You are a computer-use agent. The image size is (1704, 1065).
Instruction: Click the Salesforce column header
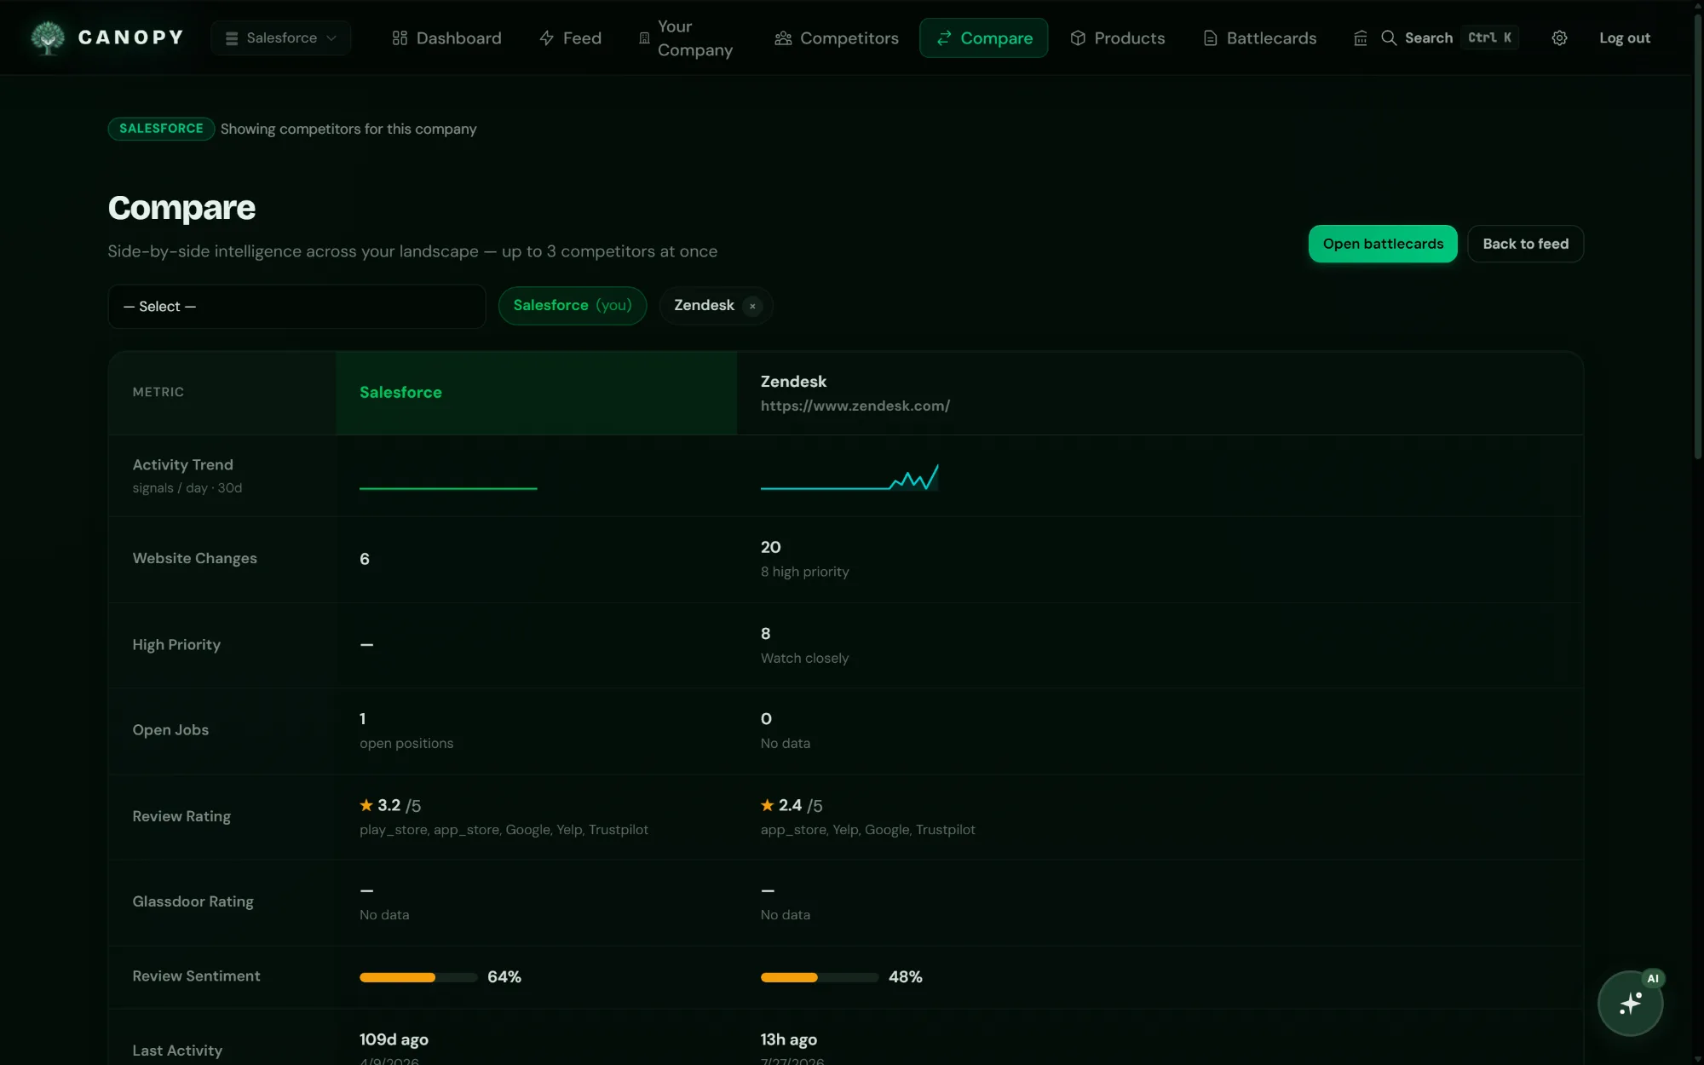(x=400, y=392)
